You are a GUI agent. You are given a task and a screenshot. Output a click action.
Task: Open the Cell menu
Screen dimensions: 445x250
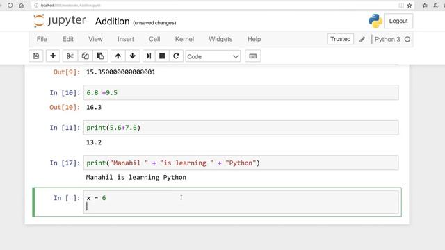click(154, 39)
